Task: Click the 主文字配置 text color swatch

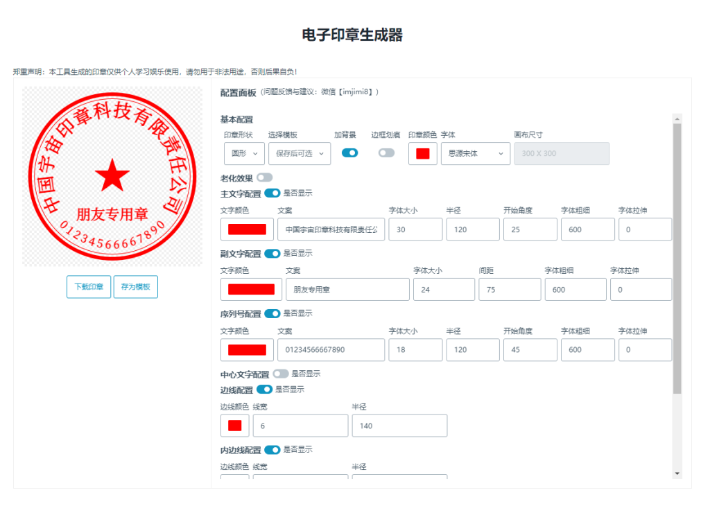Action: [x=247, y=229]
